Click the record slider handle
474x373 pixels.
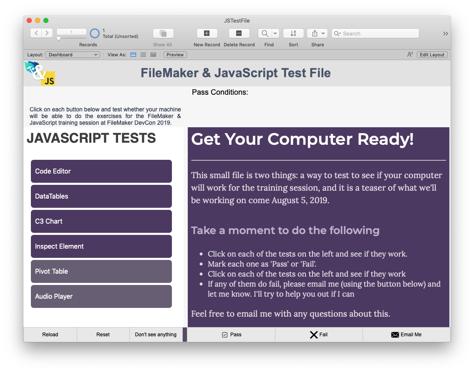click(59, 38)
